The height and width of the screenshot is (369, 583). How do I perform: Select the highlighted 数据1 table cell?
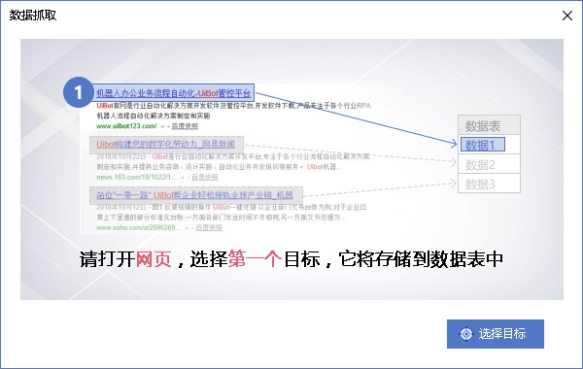pos(482,145)
